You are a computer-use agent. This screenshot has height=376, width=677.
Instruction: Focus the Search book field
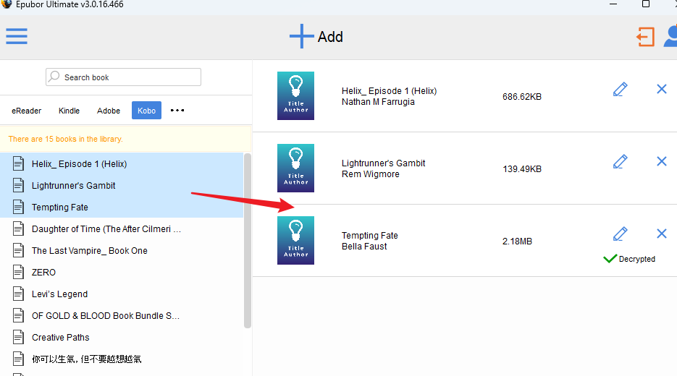pyautogui.click(x=123, y=77)
